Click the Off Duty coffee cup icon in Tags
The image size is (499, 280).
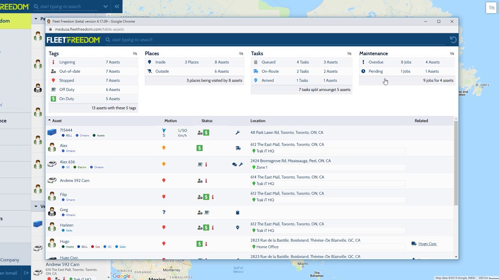coord(53,90)
